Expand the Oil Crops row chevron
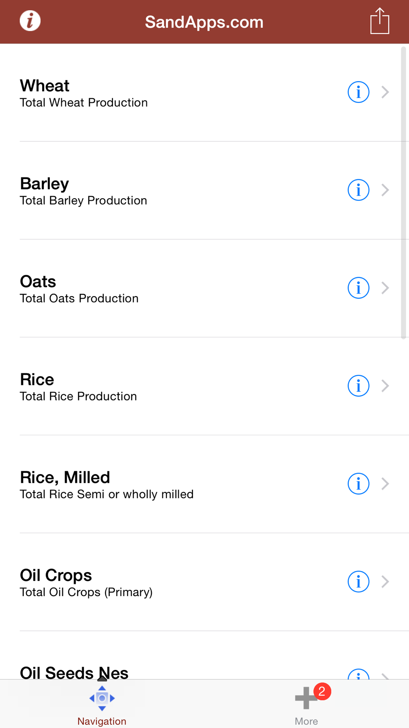This screenshot has width=409, height=728. pos(385,581)
